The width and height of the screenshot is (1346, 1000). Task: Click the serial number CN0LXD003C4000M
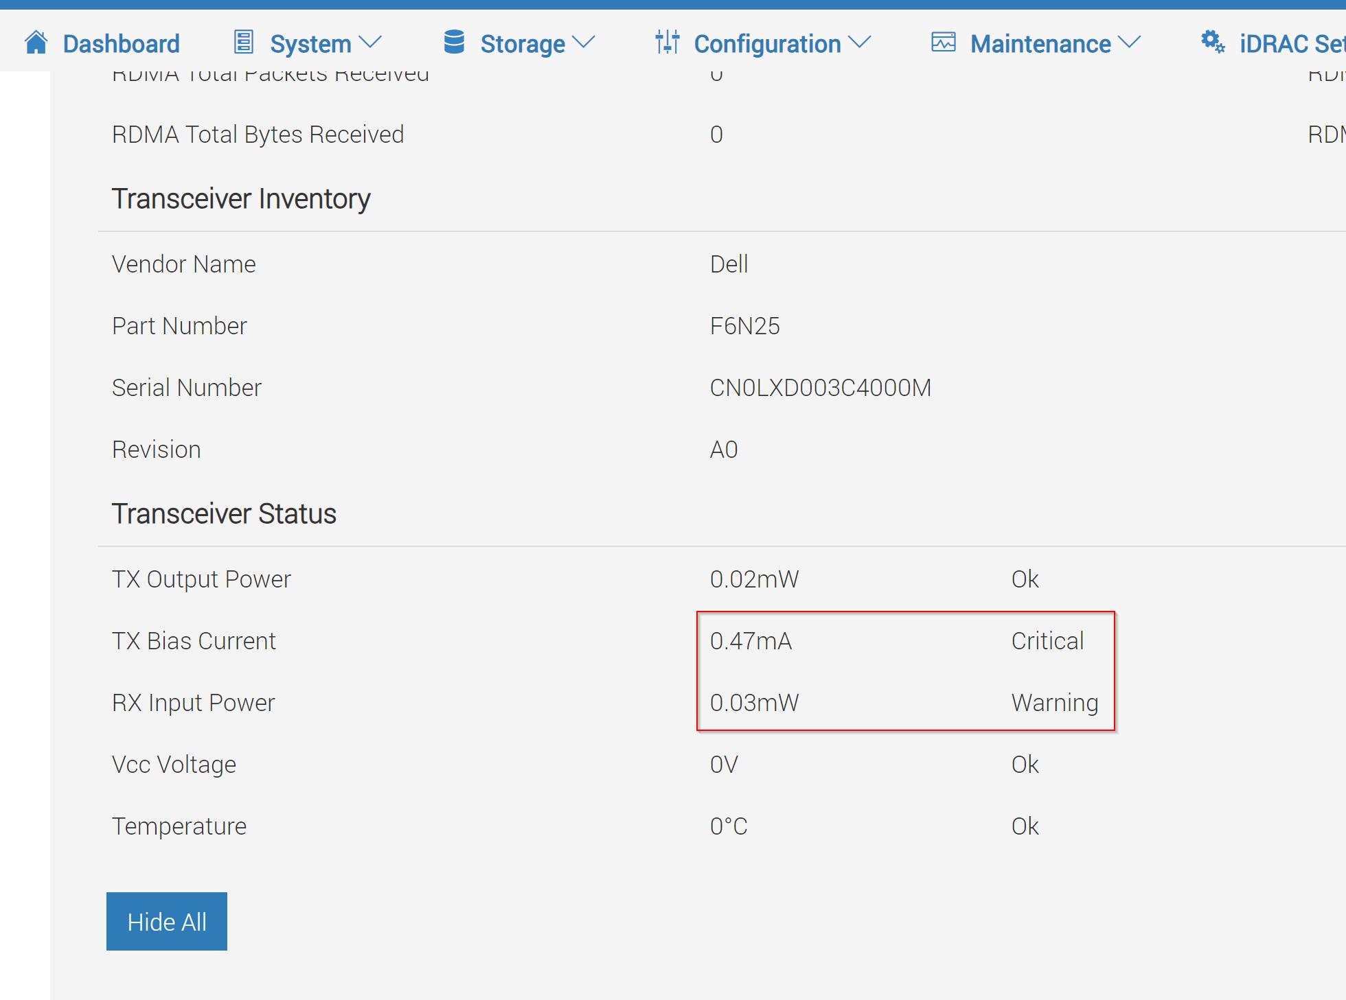(820, 388)
